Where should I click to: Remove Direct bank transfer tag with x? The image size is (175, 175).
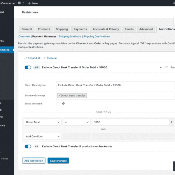[60, 96]
